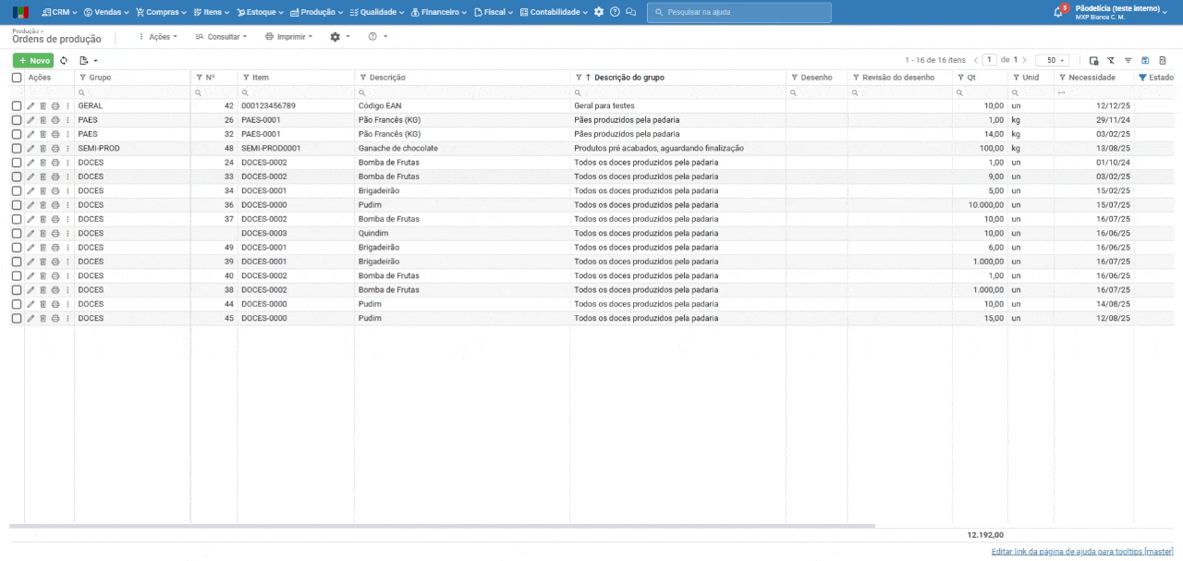
Task: Delete order number 26 using trash icon
Action: [43, 120]
